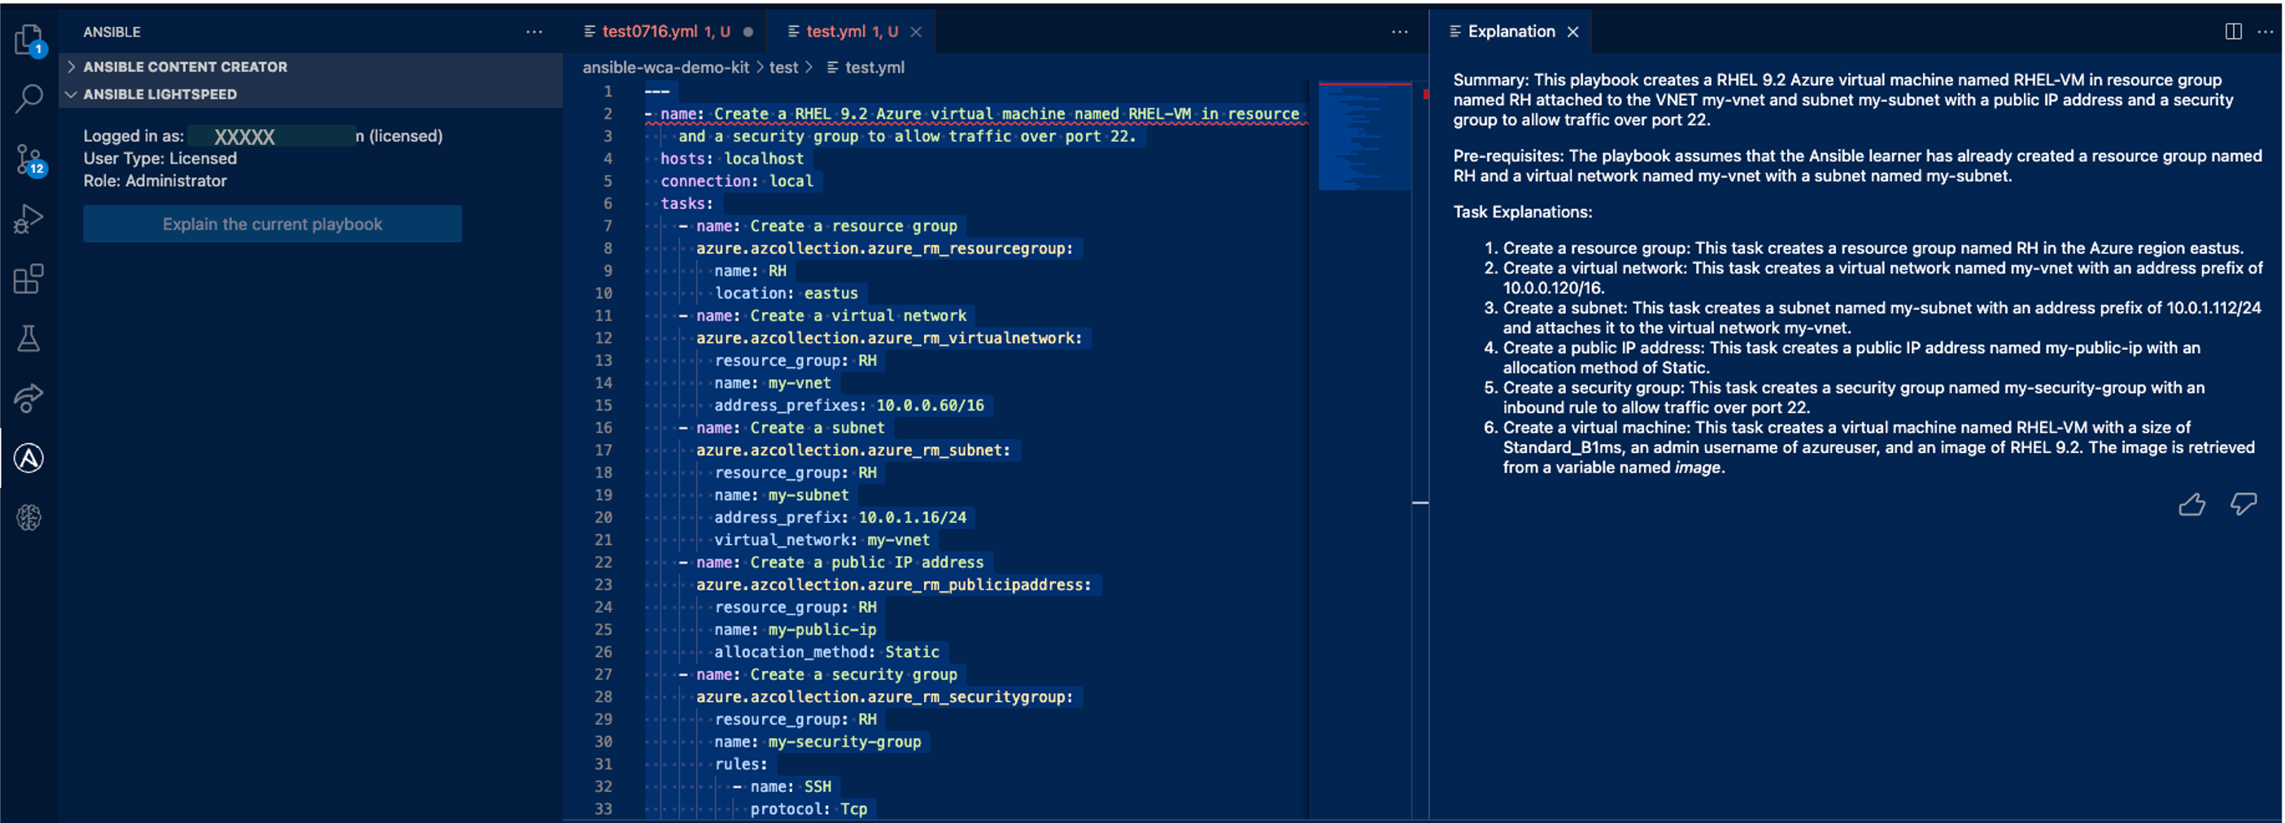Click 'User Type: Licensed' text

coord(160,159)
